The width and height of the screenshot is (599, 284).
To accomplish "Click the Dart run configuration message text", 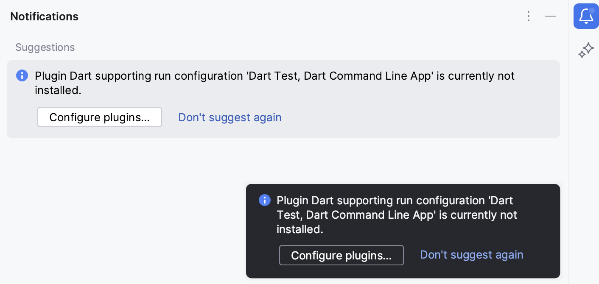I will click(x=275, y=83).
